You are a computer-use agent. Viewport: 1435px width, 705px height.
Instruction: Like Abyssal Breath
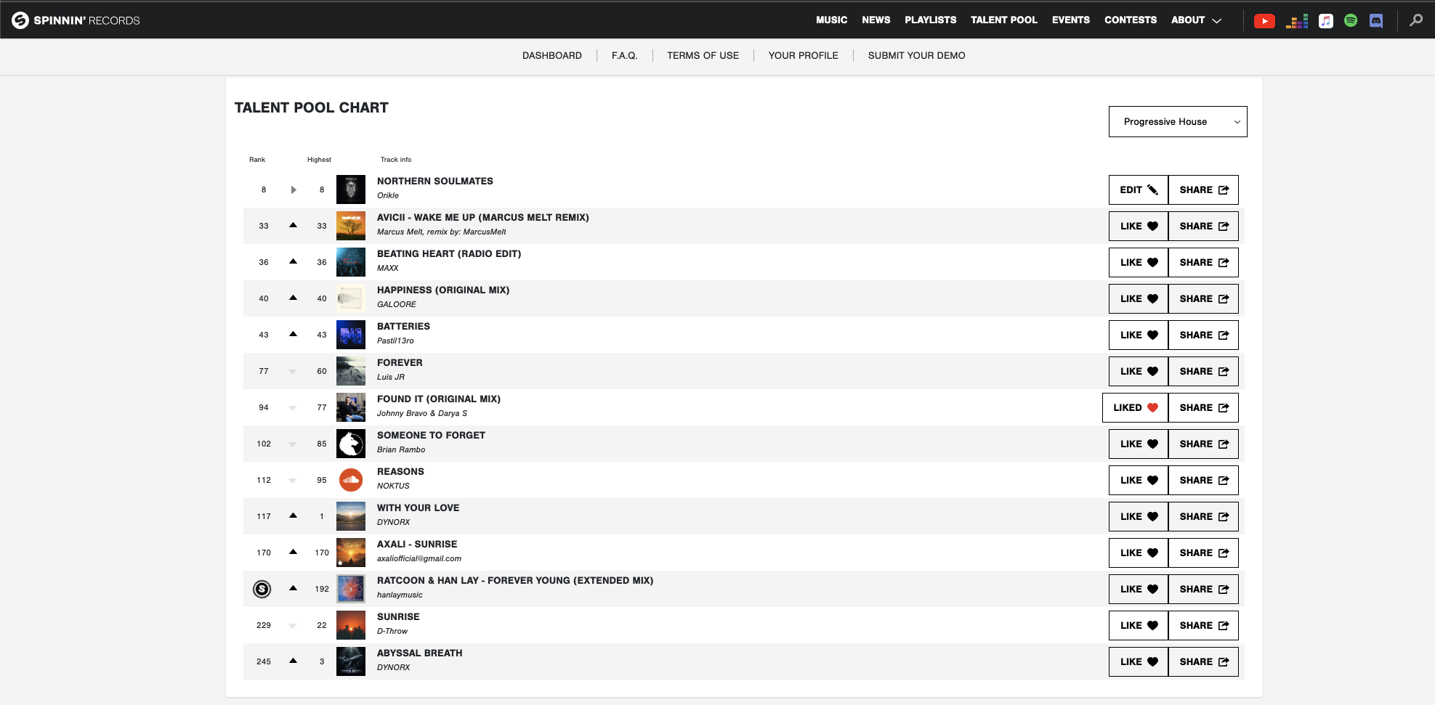pyautogui.click(x=1139, y=661)
